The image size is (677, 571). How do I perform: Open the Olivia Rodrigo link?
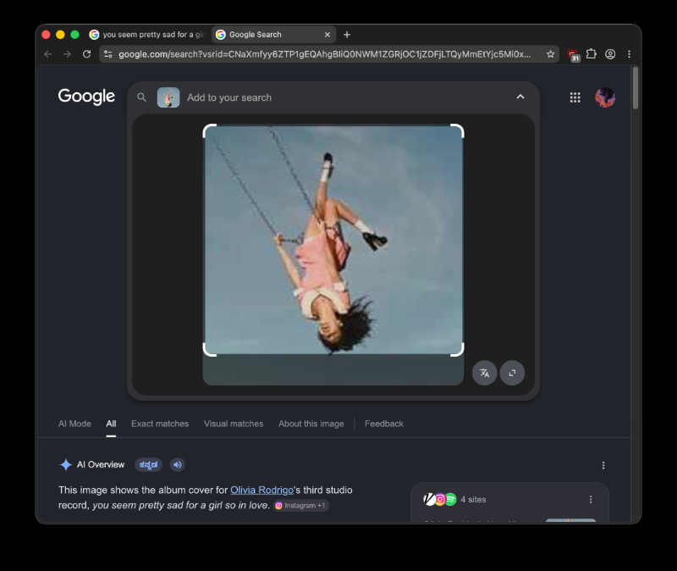pos(261,490)
